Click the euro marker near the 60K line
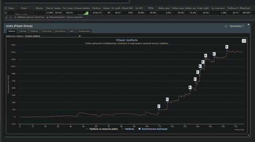The width and height of the screenshot is (255, 142). [x=190, y=88]
